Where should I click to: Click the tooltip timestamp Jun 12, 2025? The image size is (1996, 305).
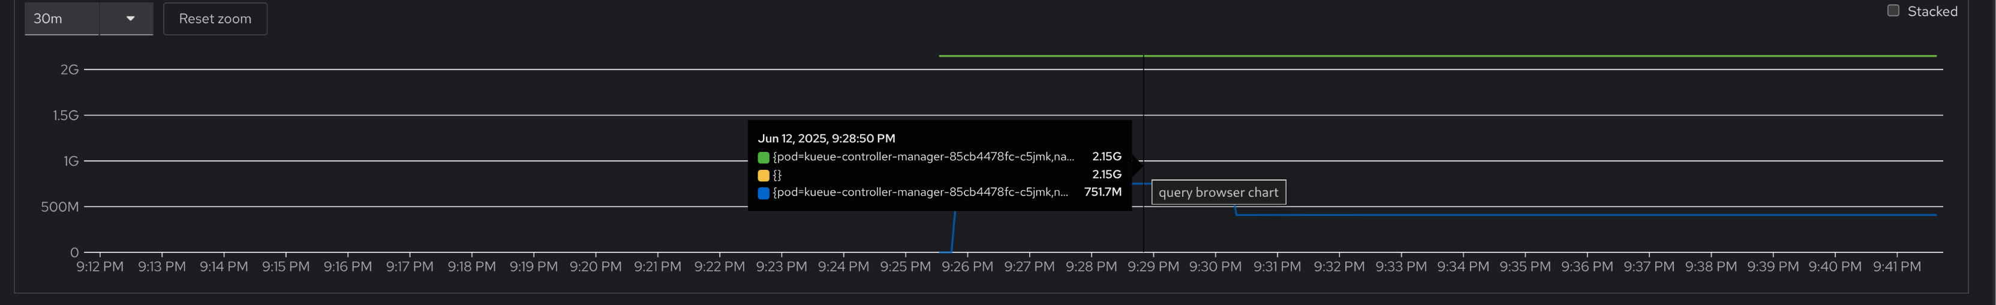pyautogui.click(x=826, y=138)
